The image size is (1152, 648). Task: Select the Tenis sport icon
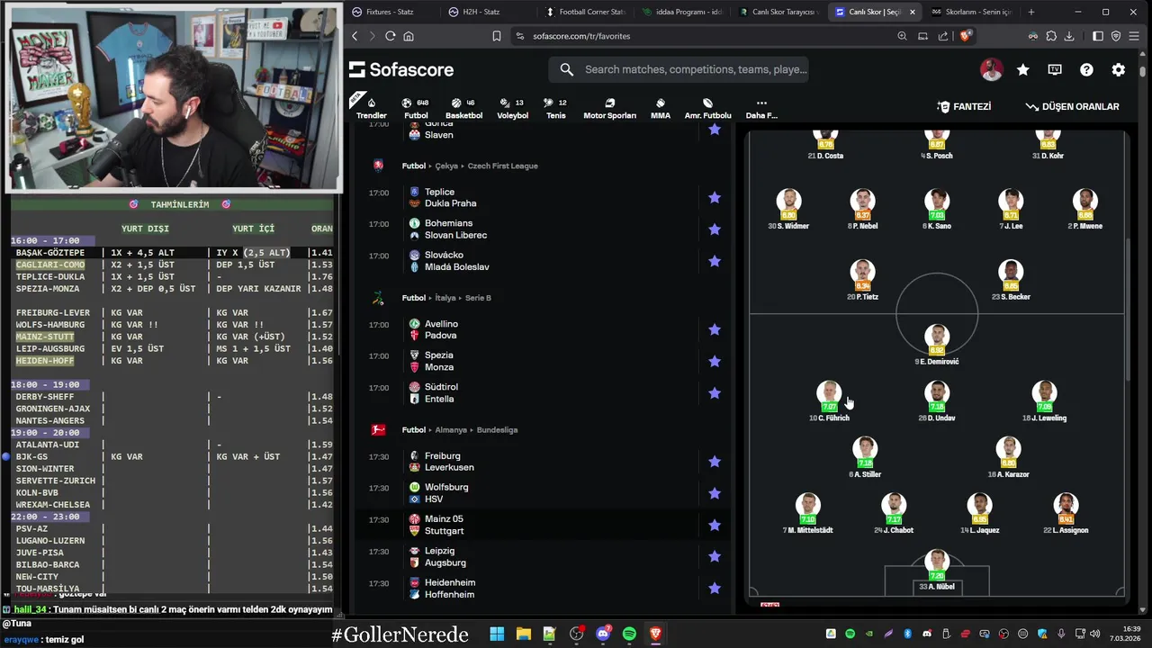(555, 108)
